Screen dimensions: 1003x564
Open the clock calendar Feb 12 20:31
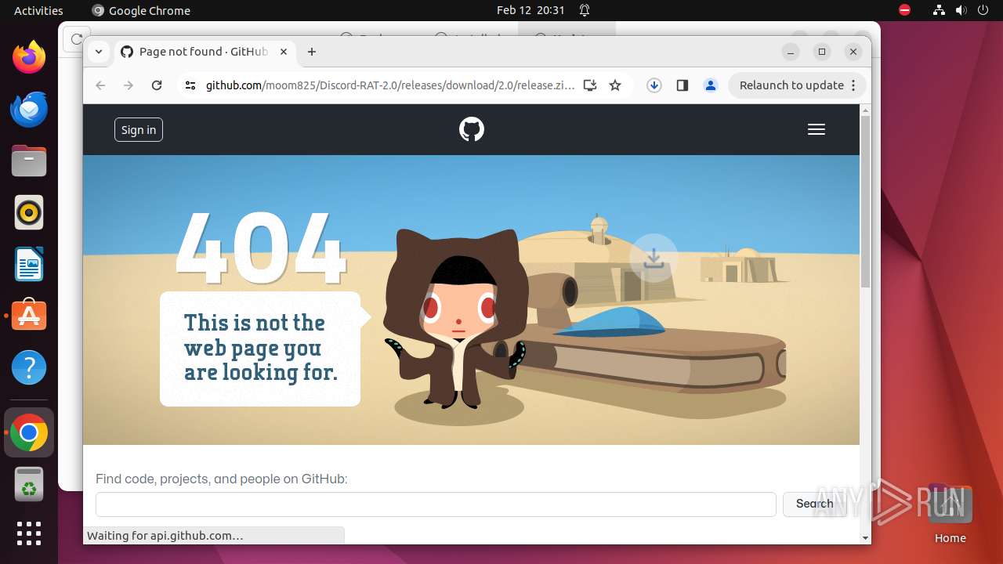point(530,10)
